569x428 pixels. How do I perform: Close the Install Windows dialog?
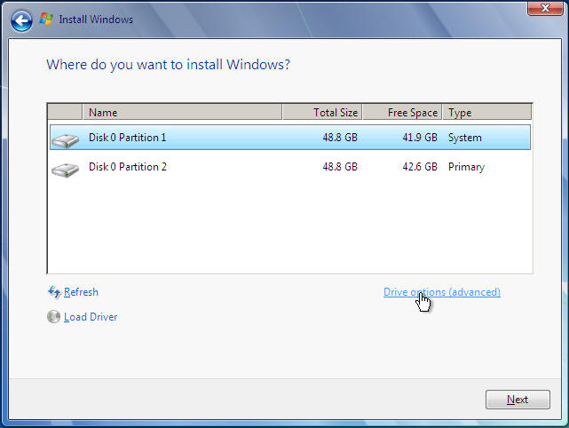coord(541,8)
